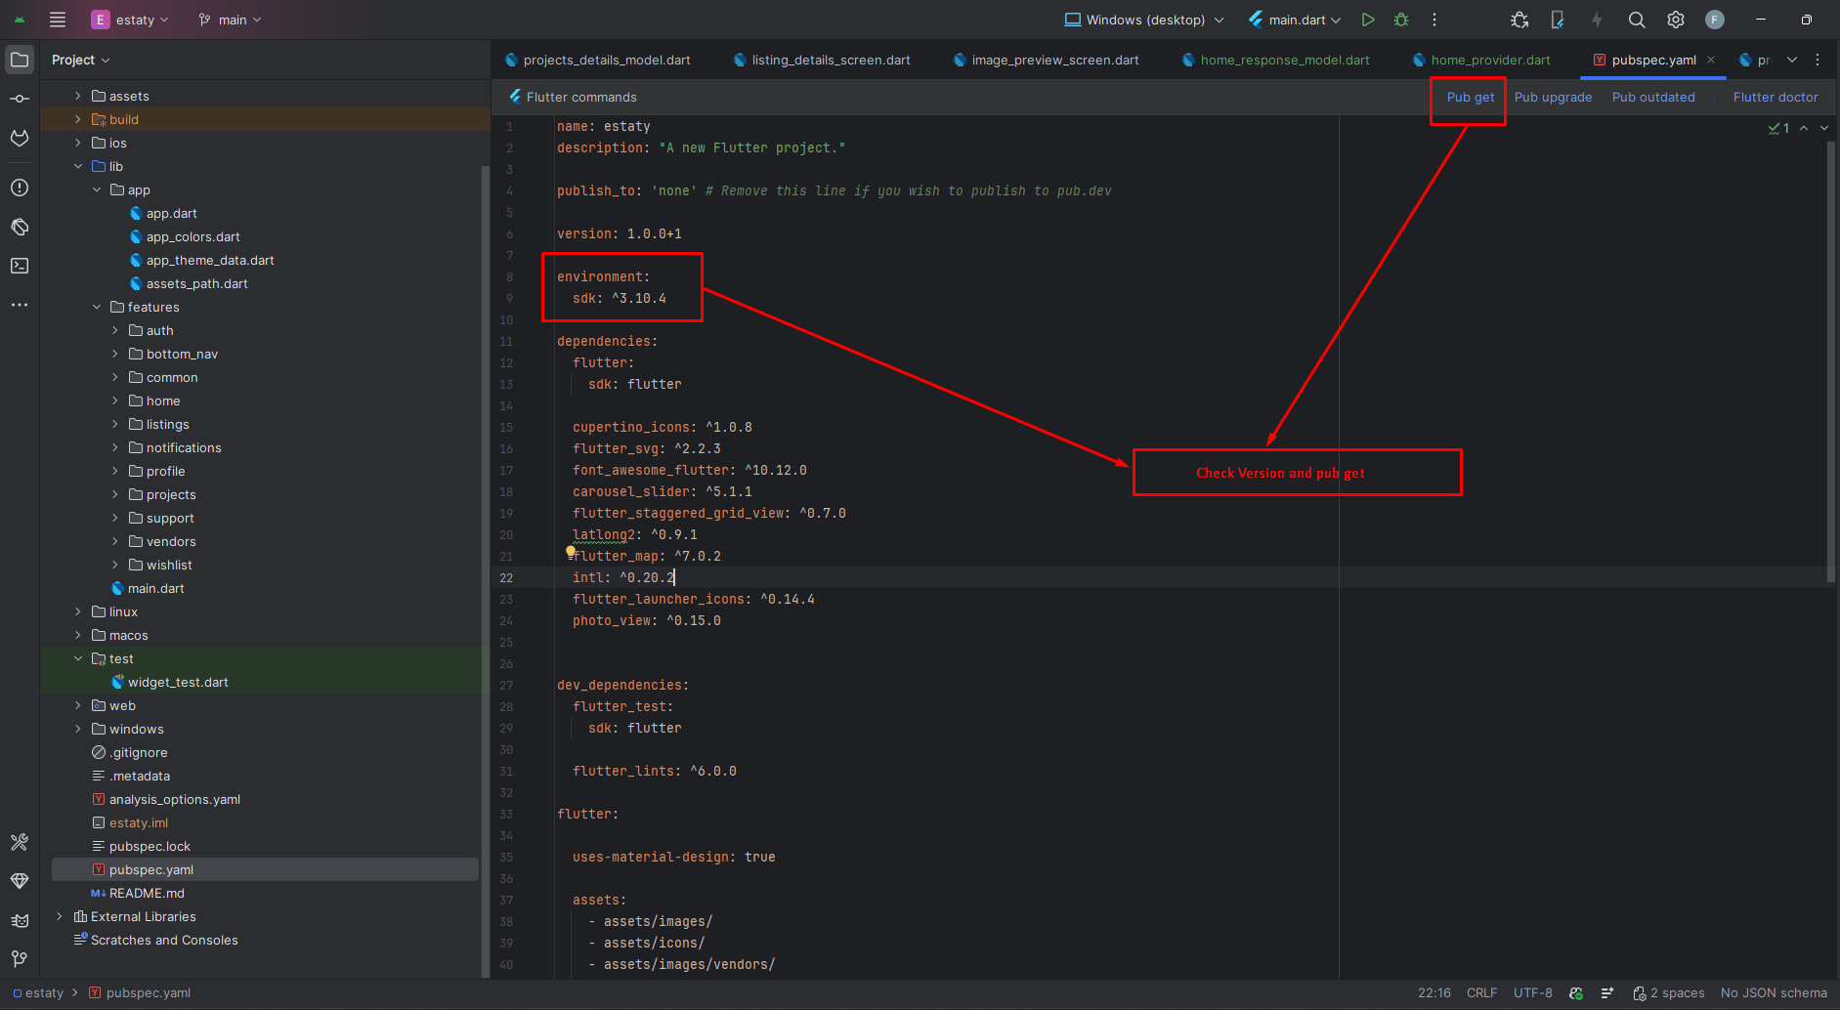Click the editor vertical scrollbar
Viewport: 1840px width, 1010px height.
(1831, 361)
